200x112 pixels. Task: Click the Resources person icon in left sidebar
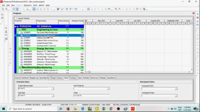pos(6,31)
